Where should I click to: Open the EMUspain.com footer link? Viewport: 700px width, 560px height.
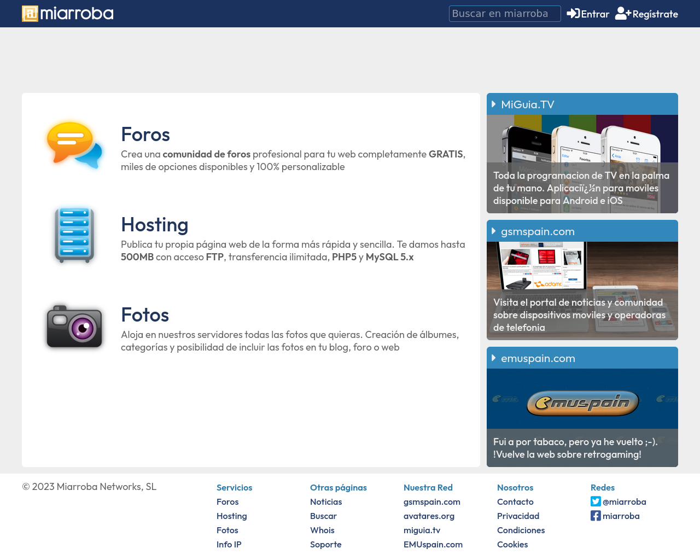[x=433, y=544]
